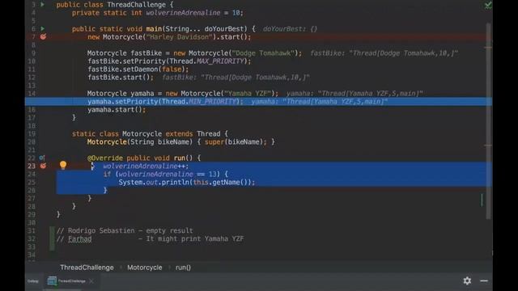
Task: Open debug panel settings gear
Action: click(467, 280)
